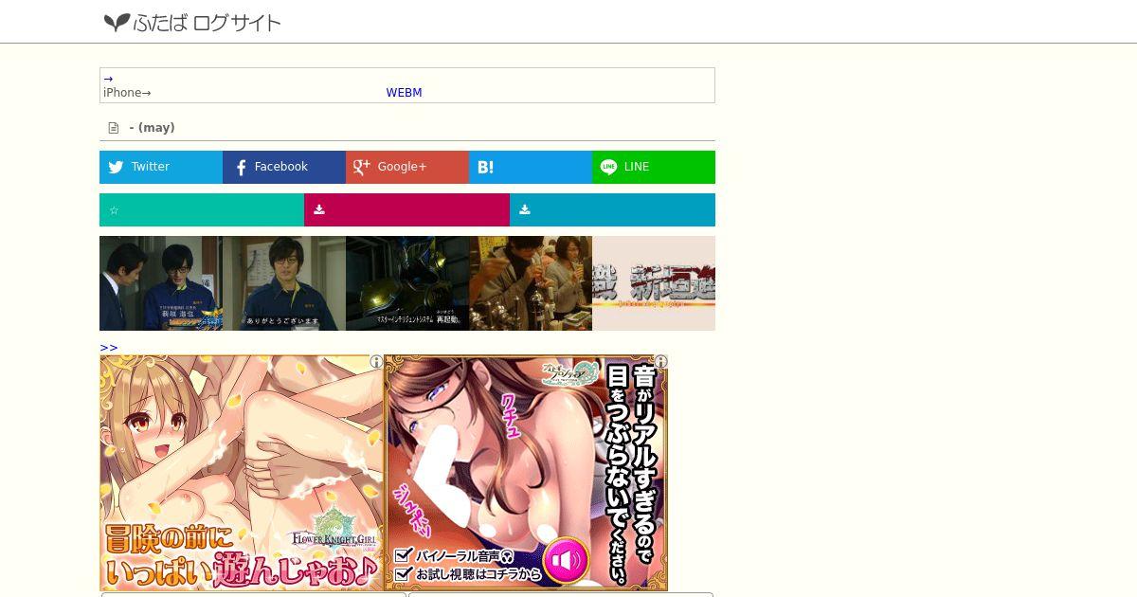The image size is (1137, 597).
Task: Click the >> link below thumbnails
Action: tap(109, 348)
